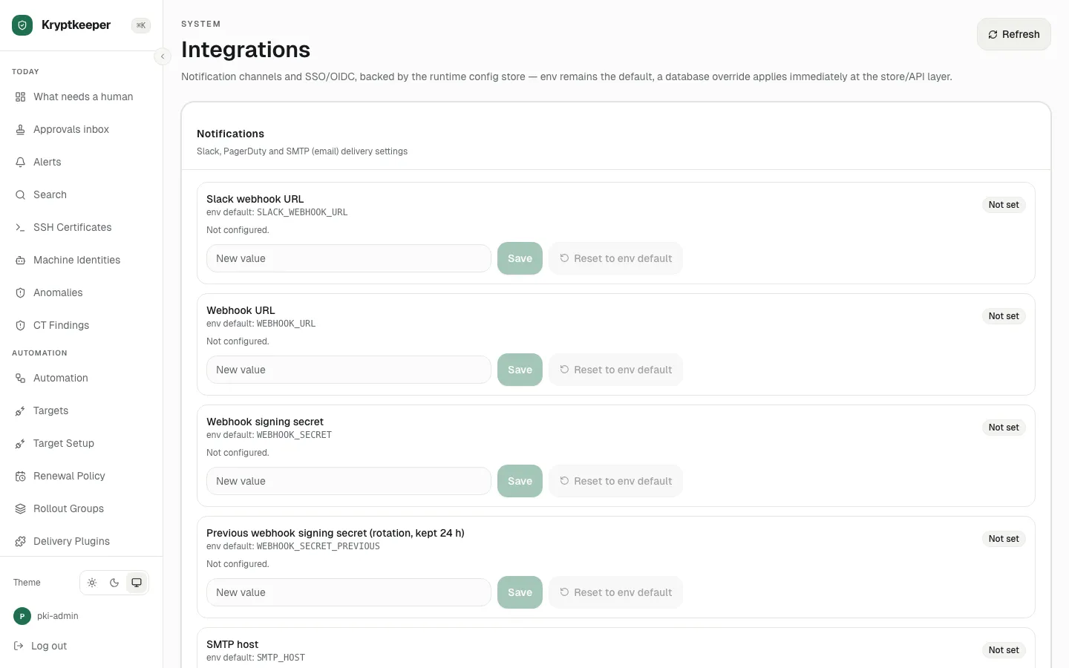The image size is (1069, 668).
Task: Click the Machine Identities robot icon
Action: pyautogui.click(x=21, y=261)
